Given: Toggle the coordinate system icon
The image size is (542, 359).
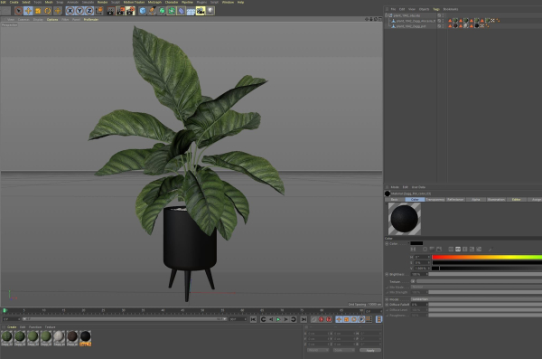Looking at the screenshot, I should [98, 11].
